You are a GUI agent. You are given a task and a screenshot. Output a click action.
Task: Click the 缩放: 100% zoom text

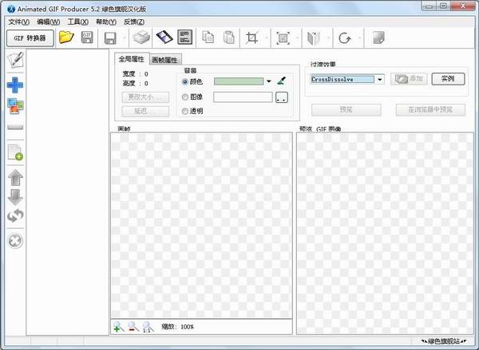pyautogui.click(x=177, y=327)
